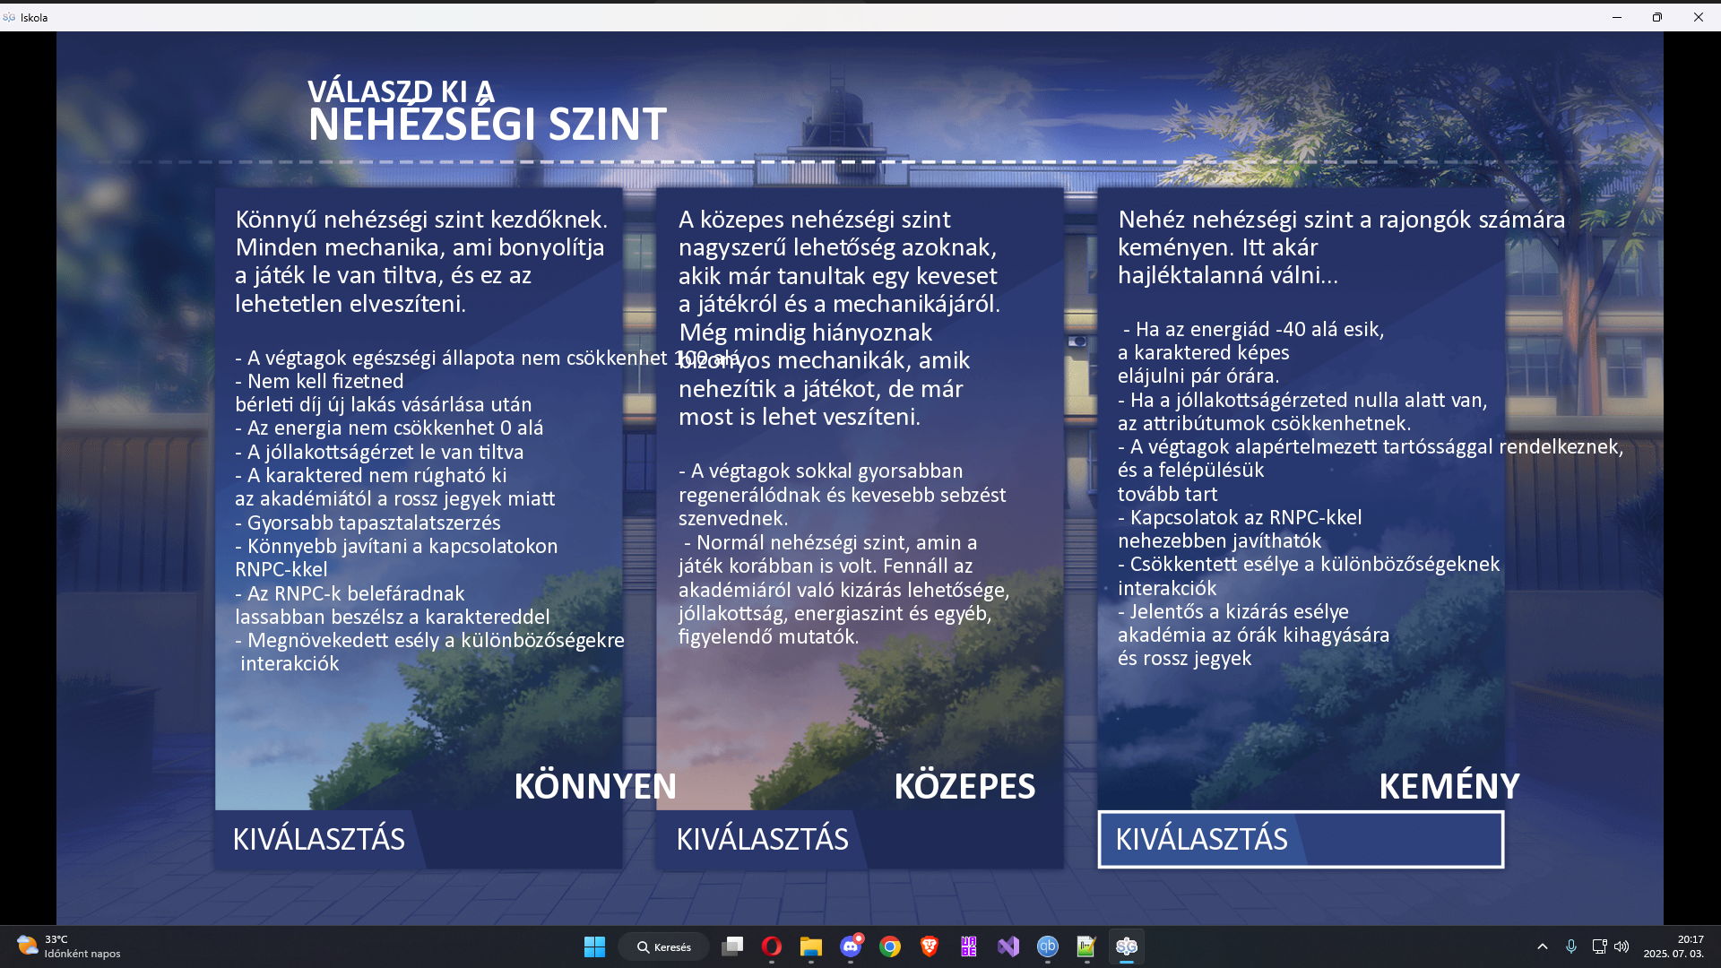Click the KEMÉNY difficulty description panel
Screen dimensions: 1721x968
(x=1301, y=502)
